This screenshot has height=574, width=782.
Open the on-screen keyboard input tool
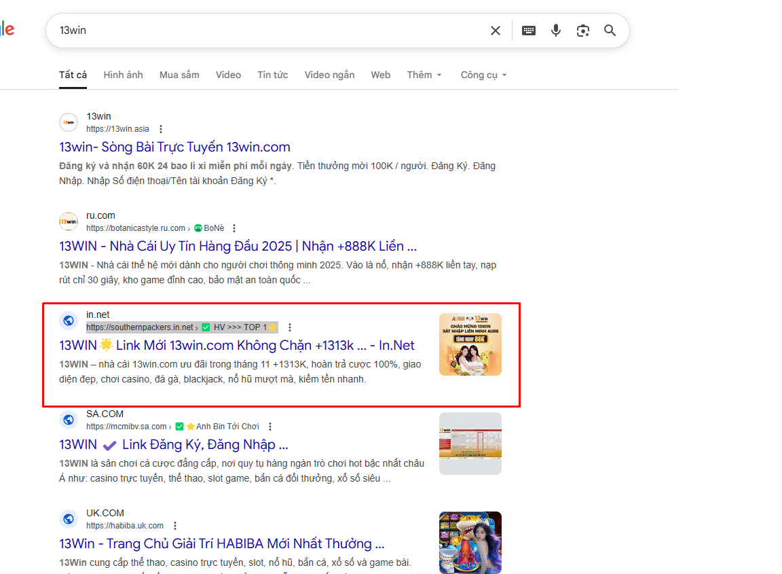click(528, 31)
